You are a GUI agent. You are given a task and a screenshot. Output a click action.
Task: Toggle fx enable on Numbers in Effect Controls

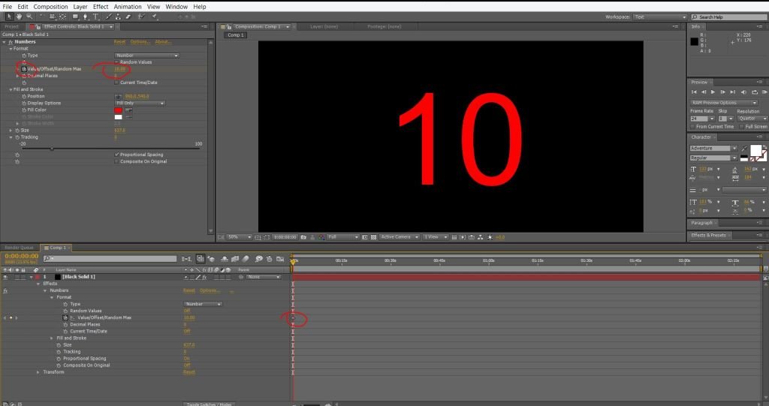(11, 42)
